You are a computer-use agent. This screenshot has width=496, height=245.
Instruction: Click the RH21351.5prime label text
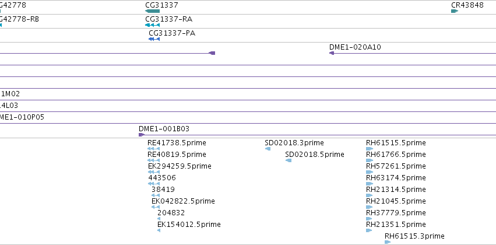(x=396, y=225)
